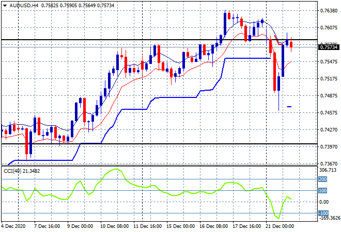
Task: Click the large red candle after 21 Dec
Action: pos(274,71)
